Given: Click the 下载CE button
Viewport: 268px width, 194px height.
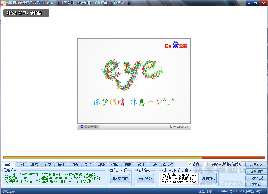Looking at the screenshot, I should point(256,185).
